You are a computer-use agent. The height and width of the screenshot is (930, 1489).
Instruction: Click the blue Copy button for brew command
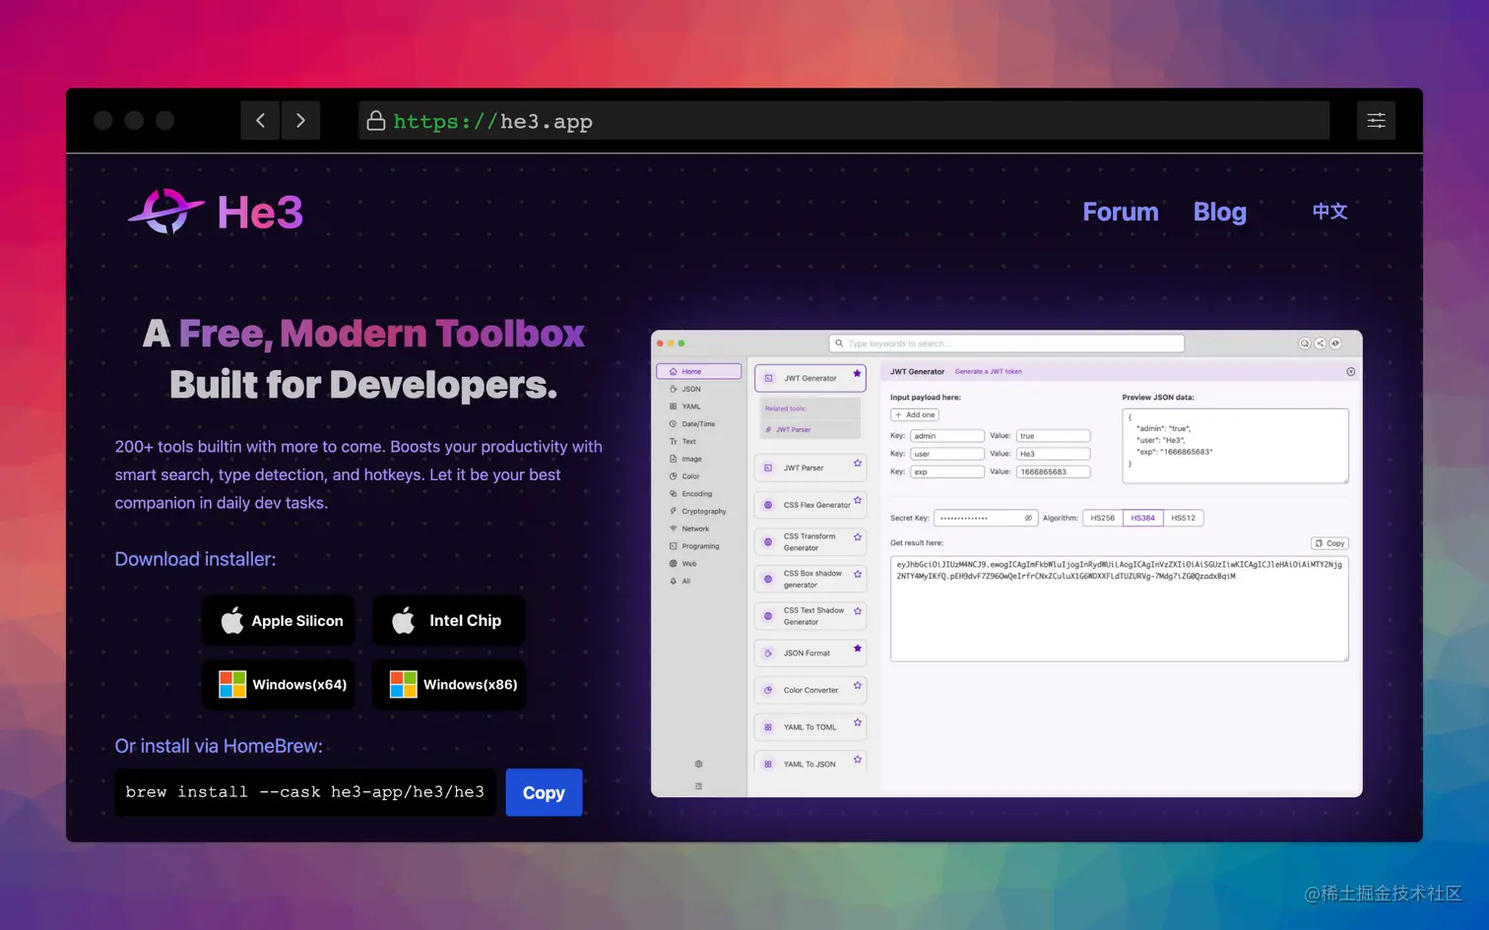(544, 792)
